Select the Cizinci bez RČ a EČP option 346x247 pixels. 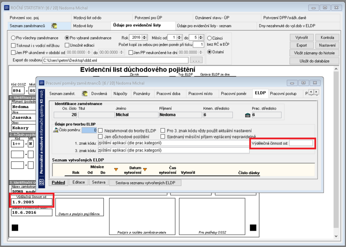(209, 38)
